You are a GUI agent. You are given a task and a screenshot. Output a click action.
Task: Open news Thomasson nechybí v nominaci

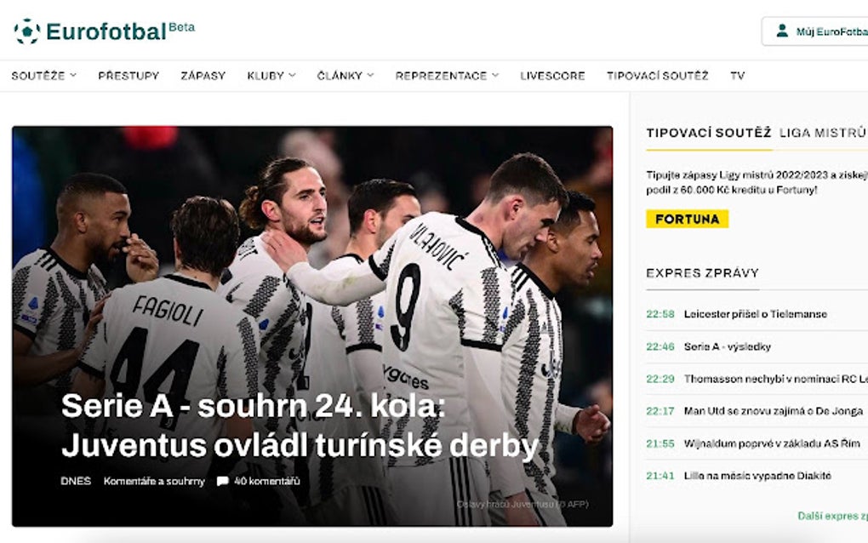point(775,379)
